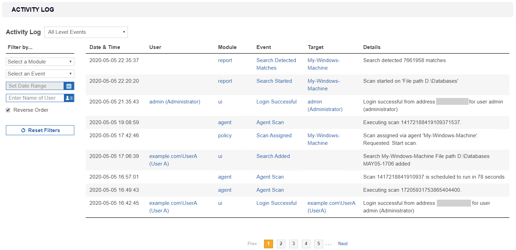Toggle the Reverse Order checkbox
This screenshot has width=516, height=250.
tap(8, 110)
